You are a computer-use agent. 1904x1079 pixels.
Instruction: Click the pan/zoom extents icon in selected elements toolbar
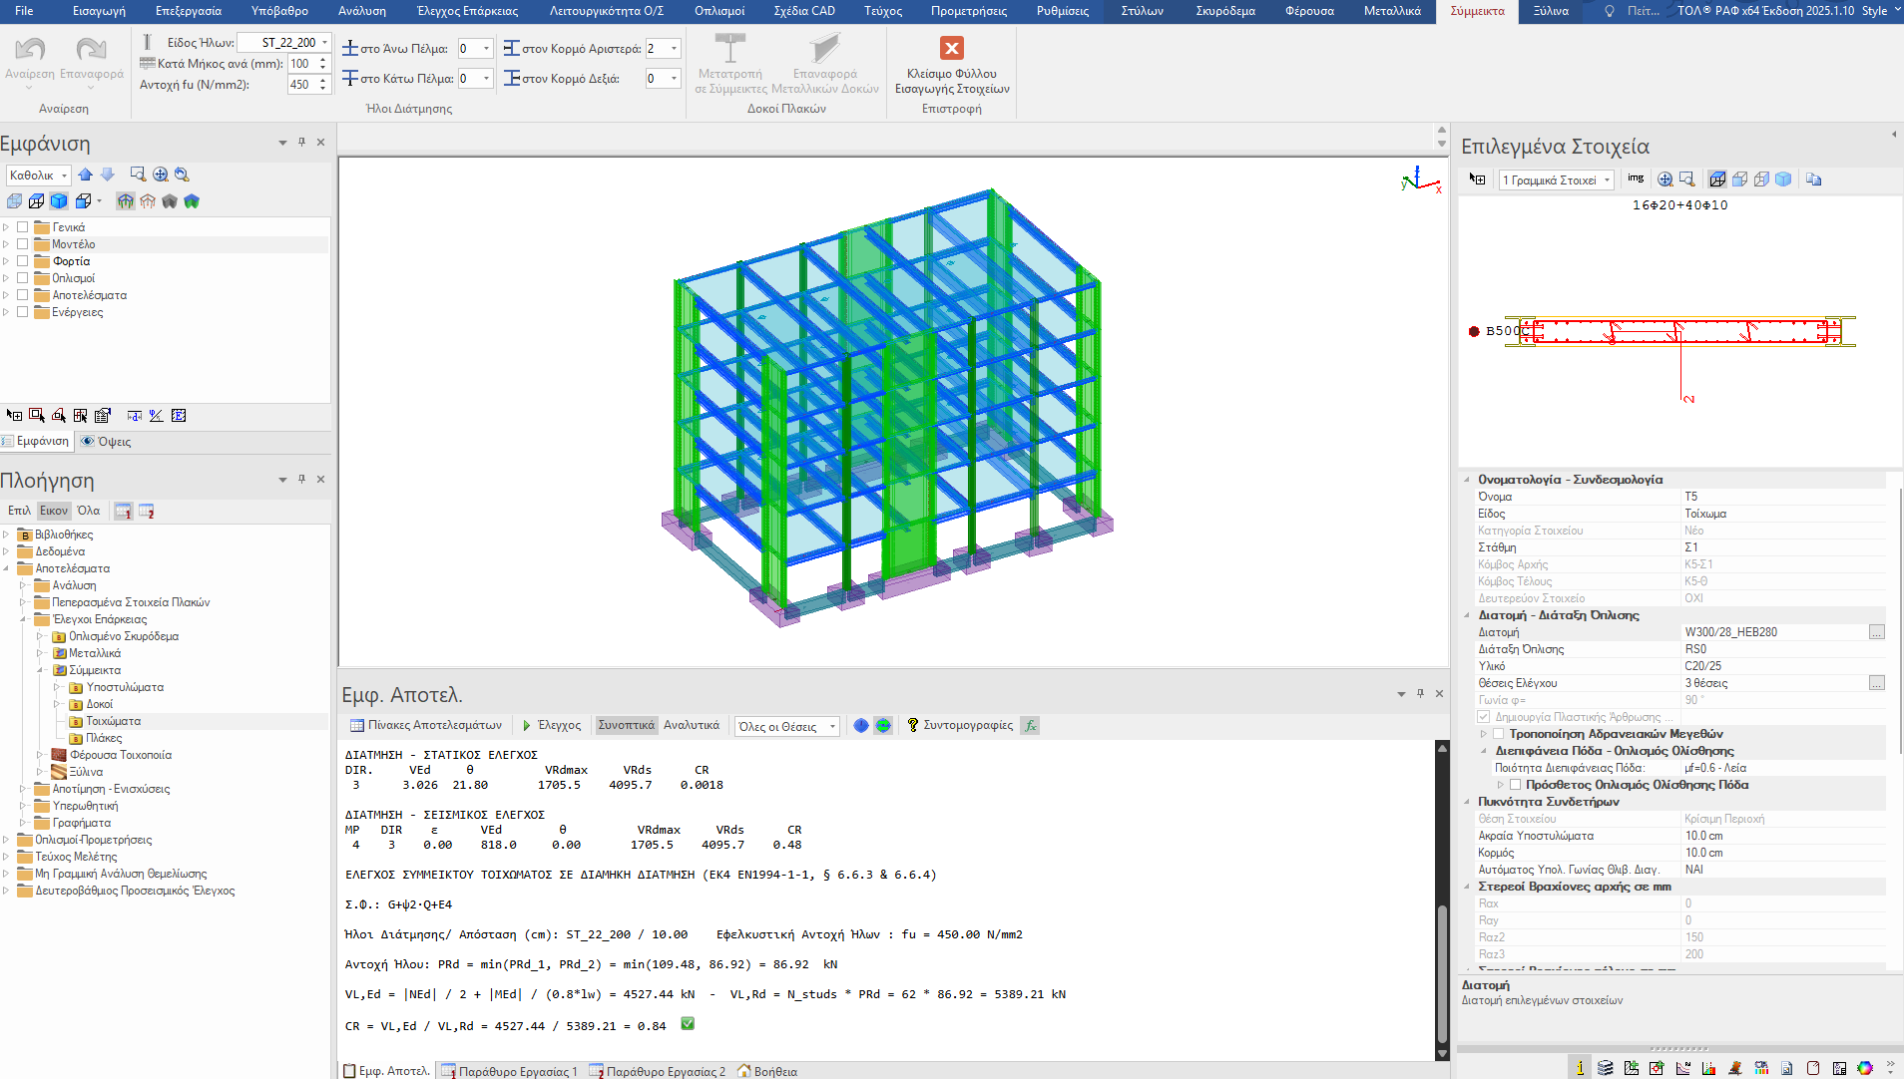1665,180
